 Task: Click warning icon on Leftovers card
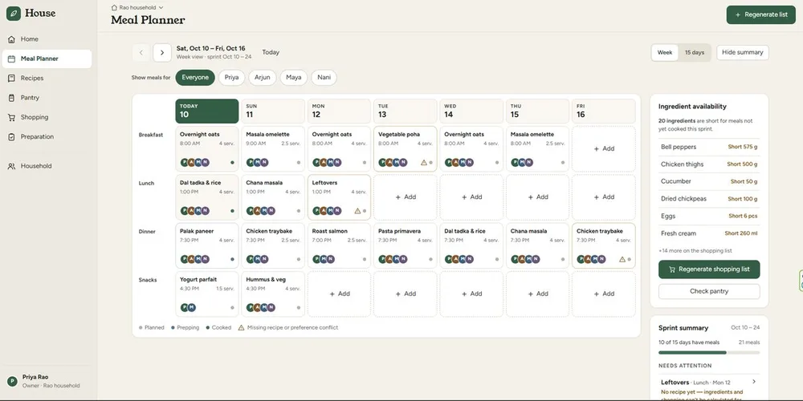357,211
